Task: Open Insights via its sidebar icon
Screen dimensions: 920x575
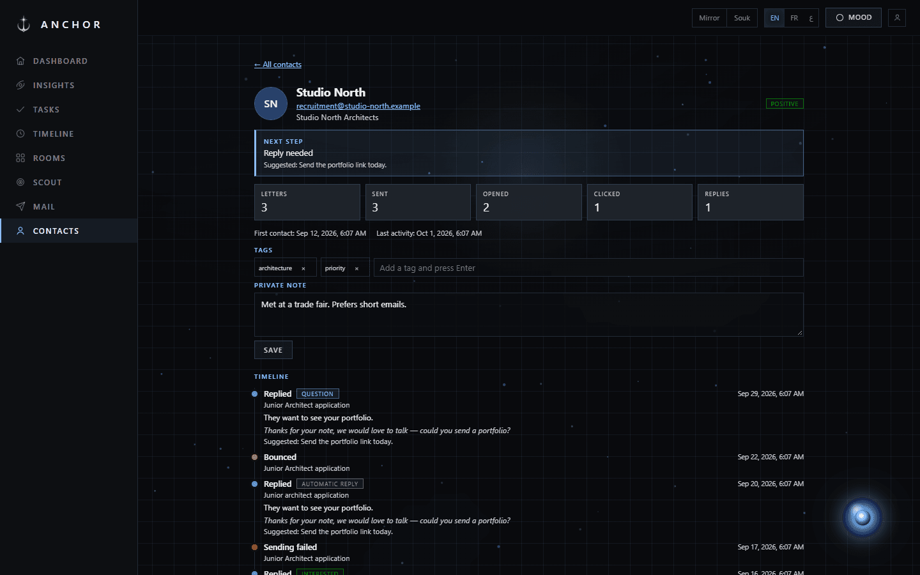Action: tap(20, 86)
